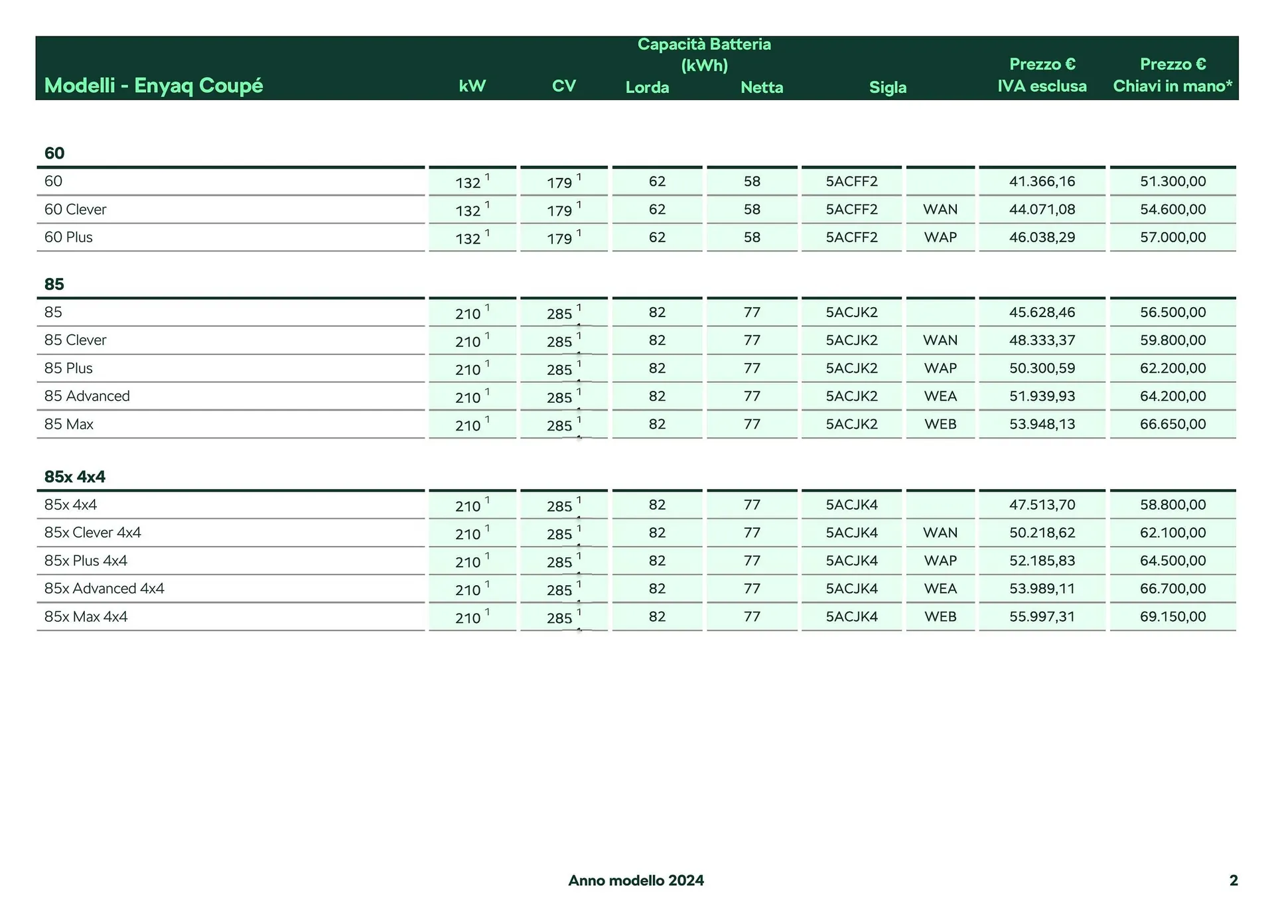
Task: Click price 66.650,00 for 85 Max
Action: (1172, 424)
